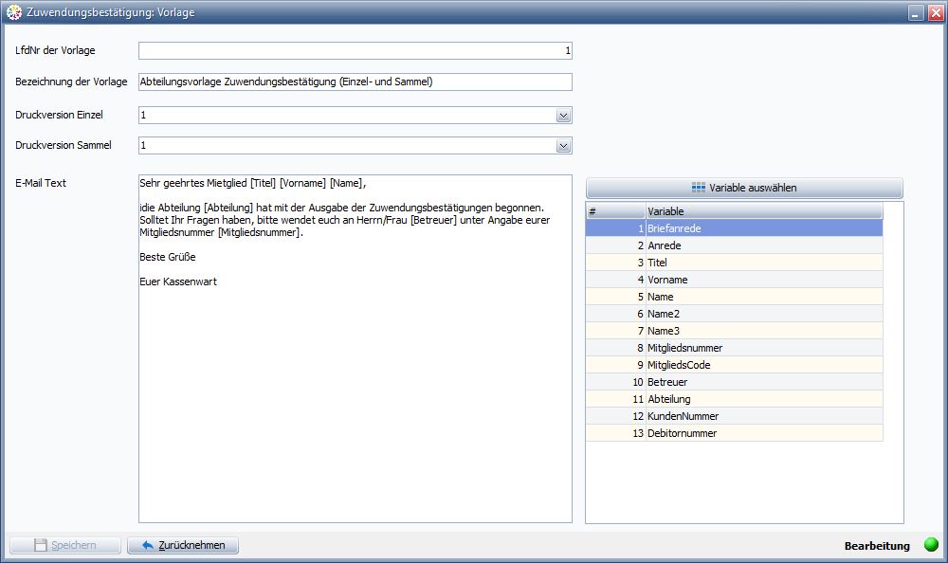The height and width of the screenshot is (563, 948).
Task: Click the application icon in title bar
Action: point(14,12)
